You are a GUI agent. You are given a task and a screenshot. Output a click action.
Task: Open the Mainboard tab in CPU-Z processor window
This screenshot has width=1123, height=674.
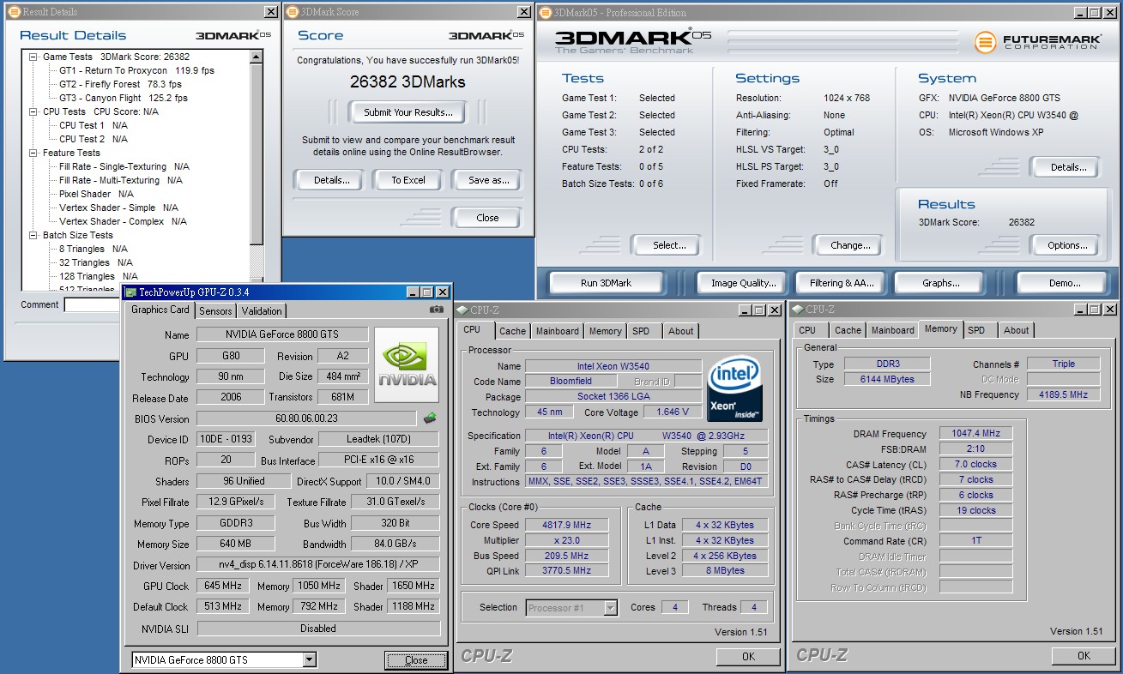click(x=558, y=331)
